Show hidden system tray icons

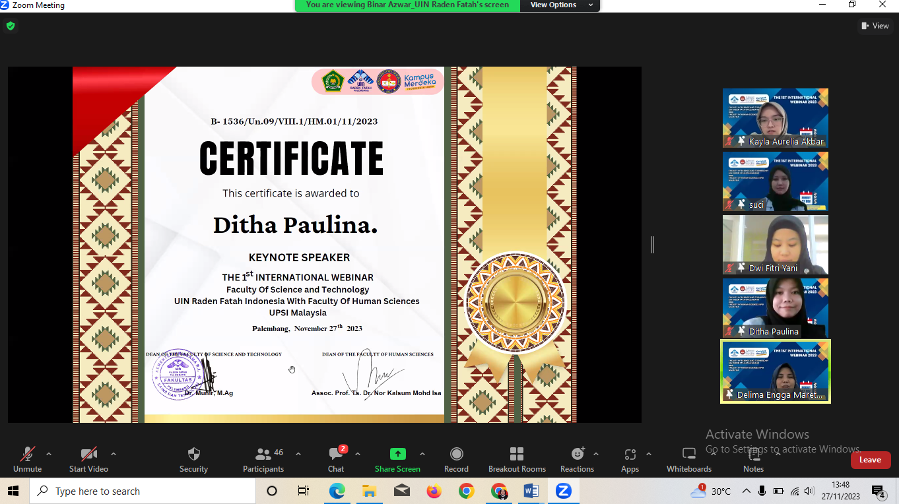click(747, 491)
